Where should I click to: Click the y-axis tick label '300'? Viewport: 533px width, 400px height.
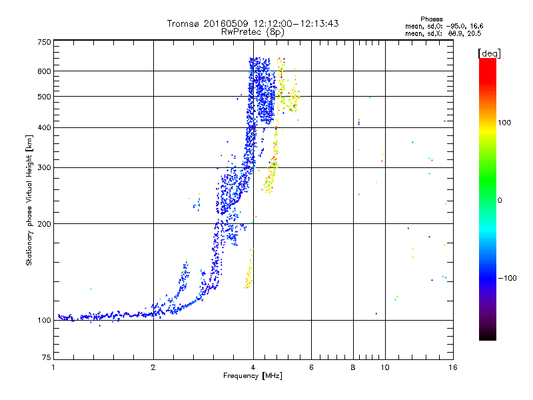click(44, 168)
